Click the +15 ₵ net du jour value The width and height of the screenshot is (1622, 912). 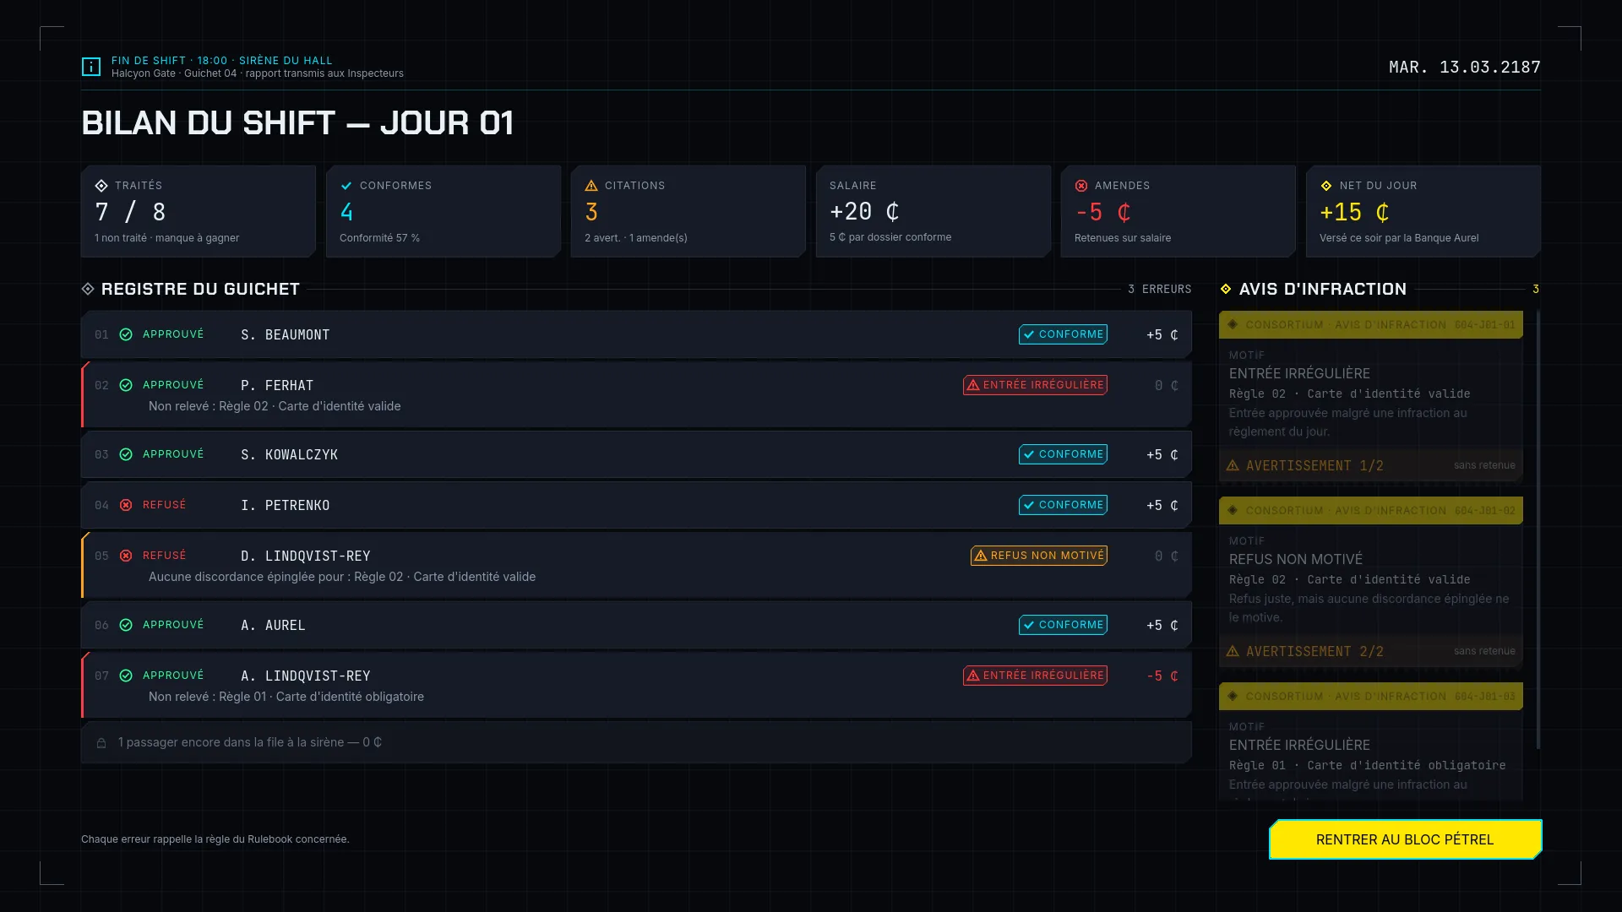click(1354, 212)
